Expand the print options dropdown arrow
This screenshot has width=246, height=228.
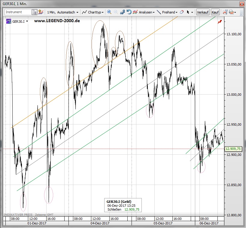[x=235, y=12]
